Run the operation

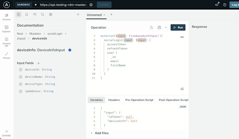178,27
